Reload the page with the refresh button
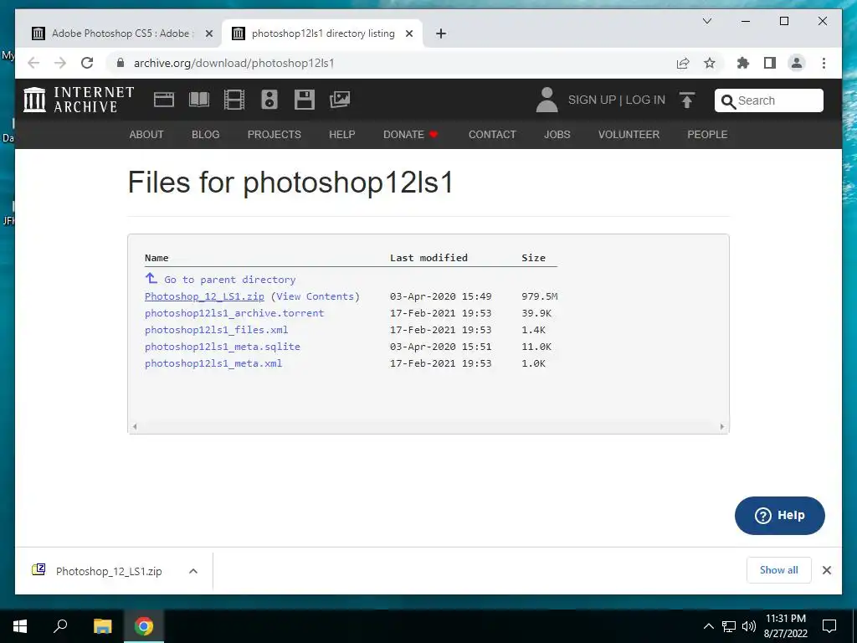Viewport: 857px width, 643px height. pos(87,63)
